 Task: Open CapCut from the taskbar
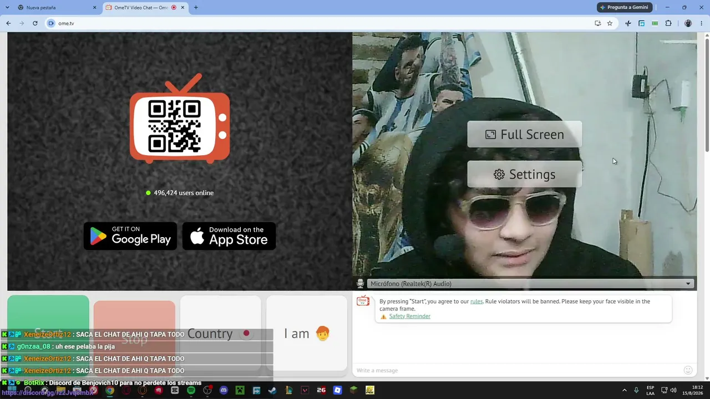click(x=175, y=390)
